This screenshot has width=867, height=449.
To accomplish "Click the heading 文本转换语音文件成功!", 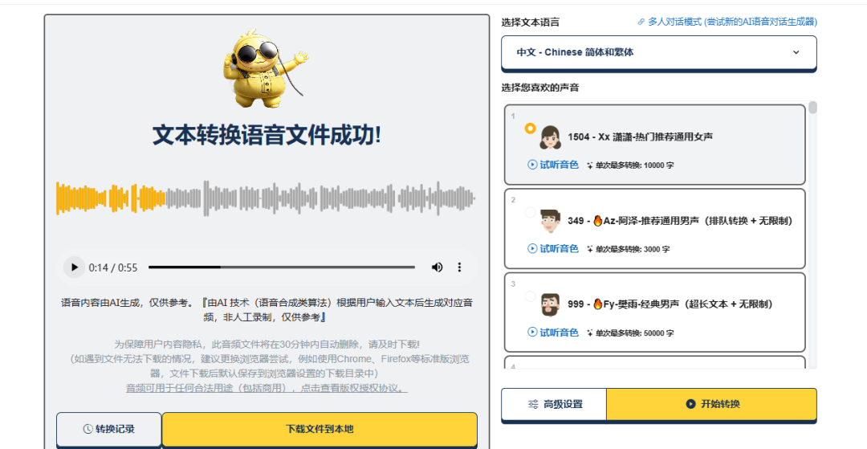I will [x=267, y=135].
